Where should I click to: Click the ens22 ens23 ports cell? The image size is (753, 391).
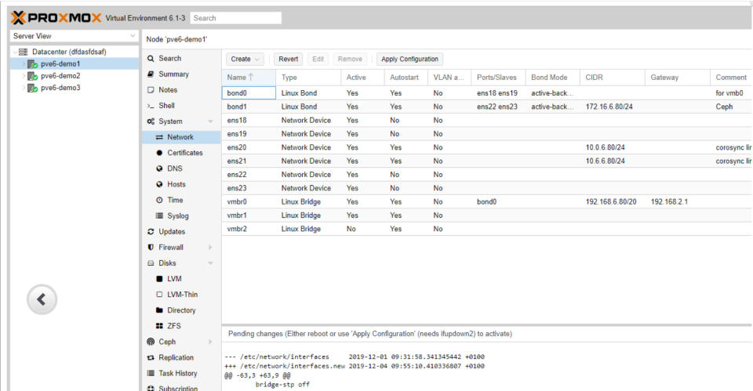[x=499, y=107]
